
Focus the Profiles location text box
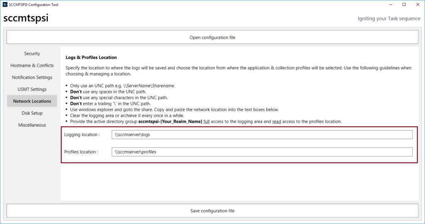(262, 152)
